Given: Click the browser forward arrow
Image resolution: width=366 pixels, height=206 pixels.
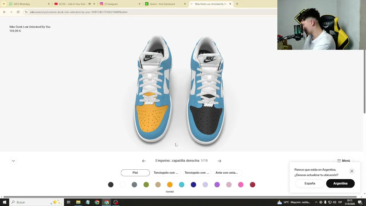Looking at the screenshot, I should [x=11, y=12].
